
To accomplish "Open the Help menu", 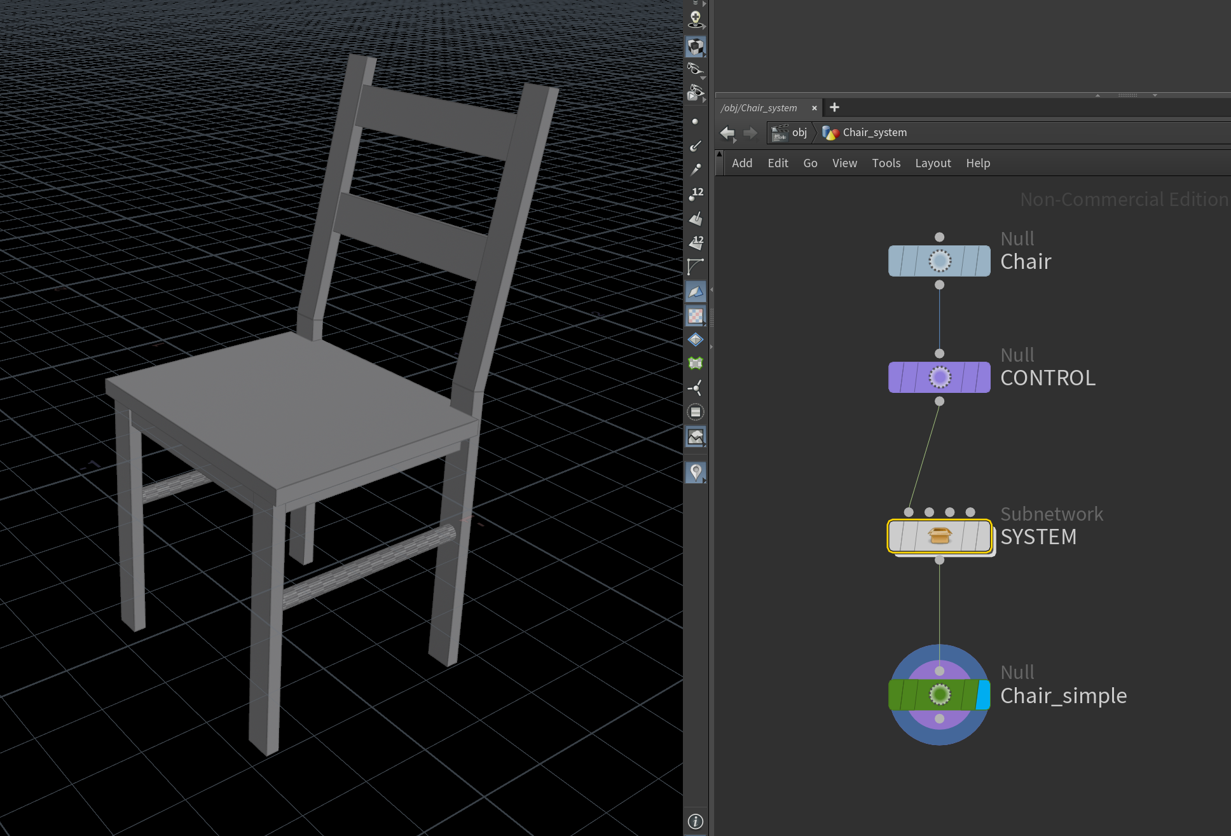I will click(978, 163).
